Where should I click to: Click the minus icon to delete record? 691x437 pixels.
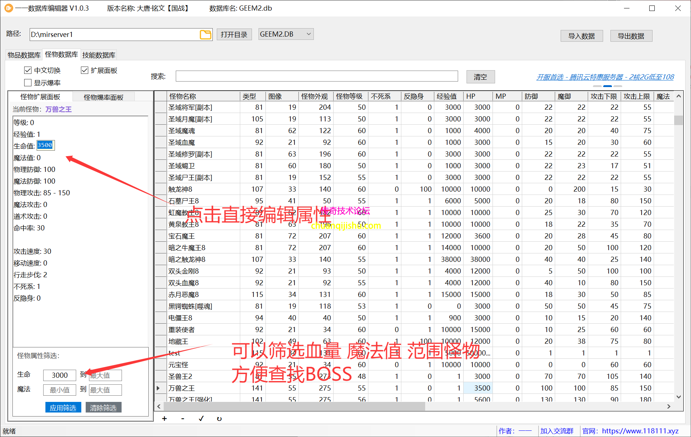pyautogui.click(x=183, y=419)
